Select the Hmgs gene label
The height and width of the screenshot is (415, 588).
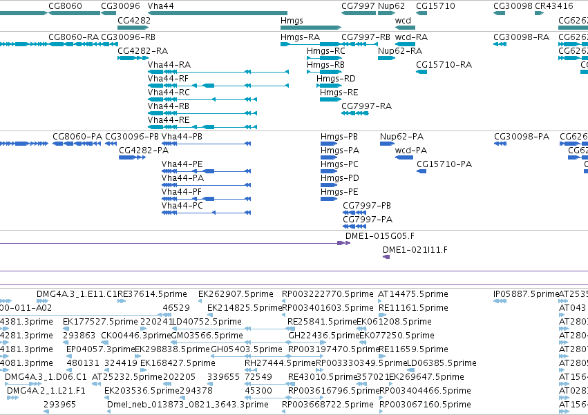click(292, 20)
